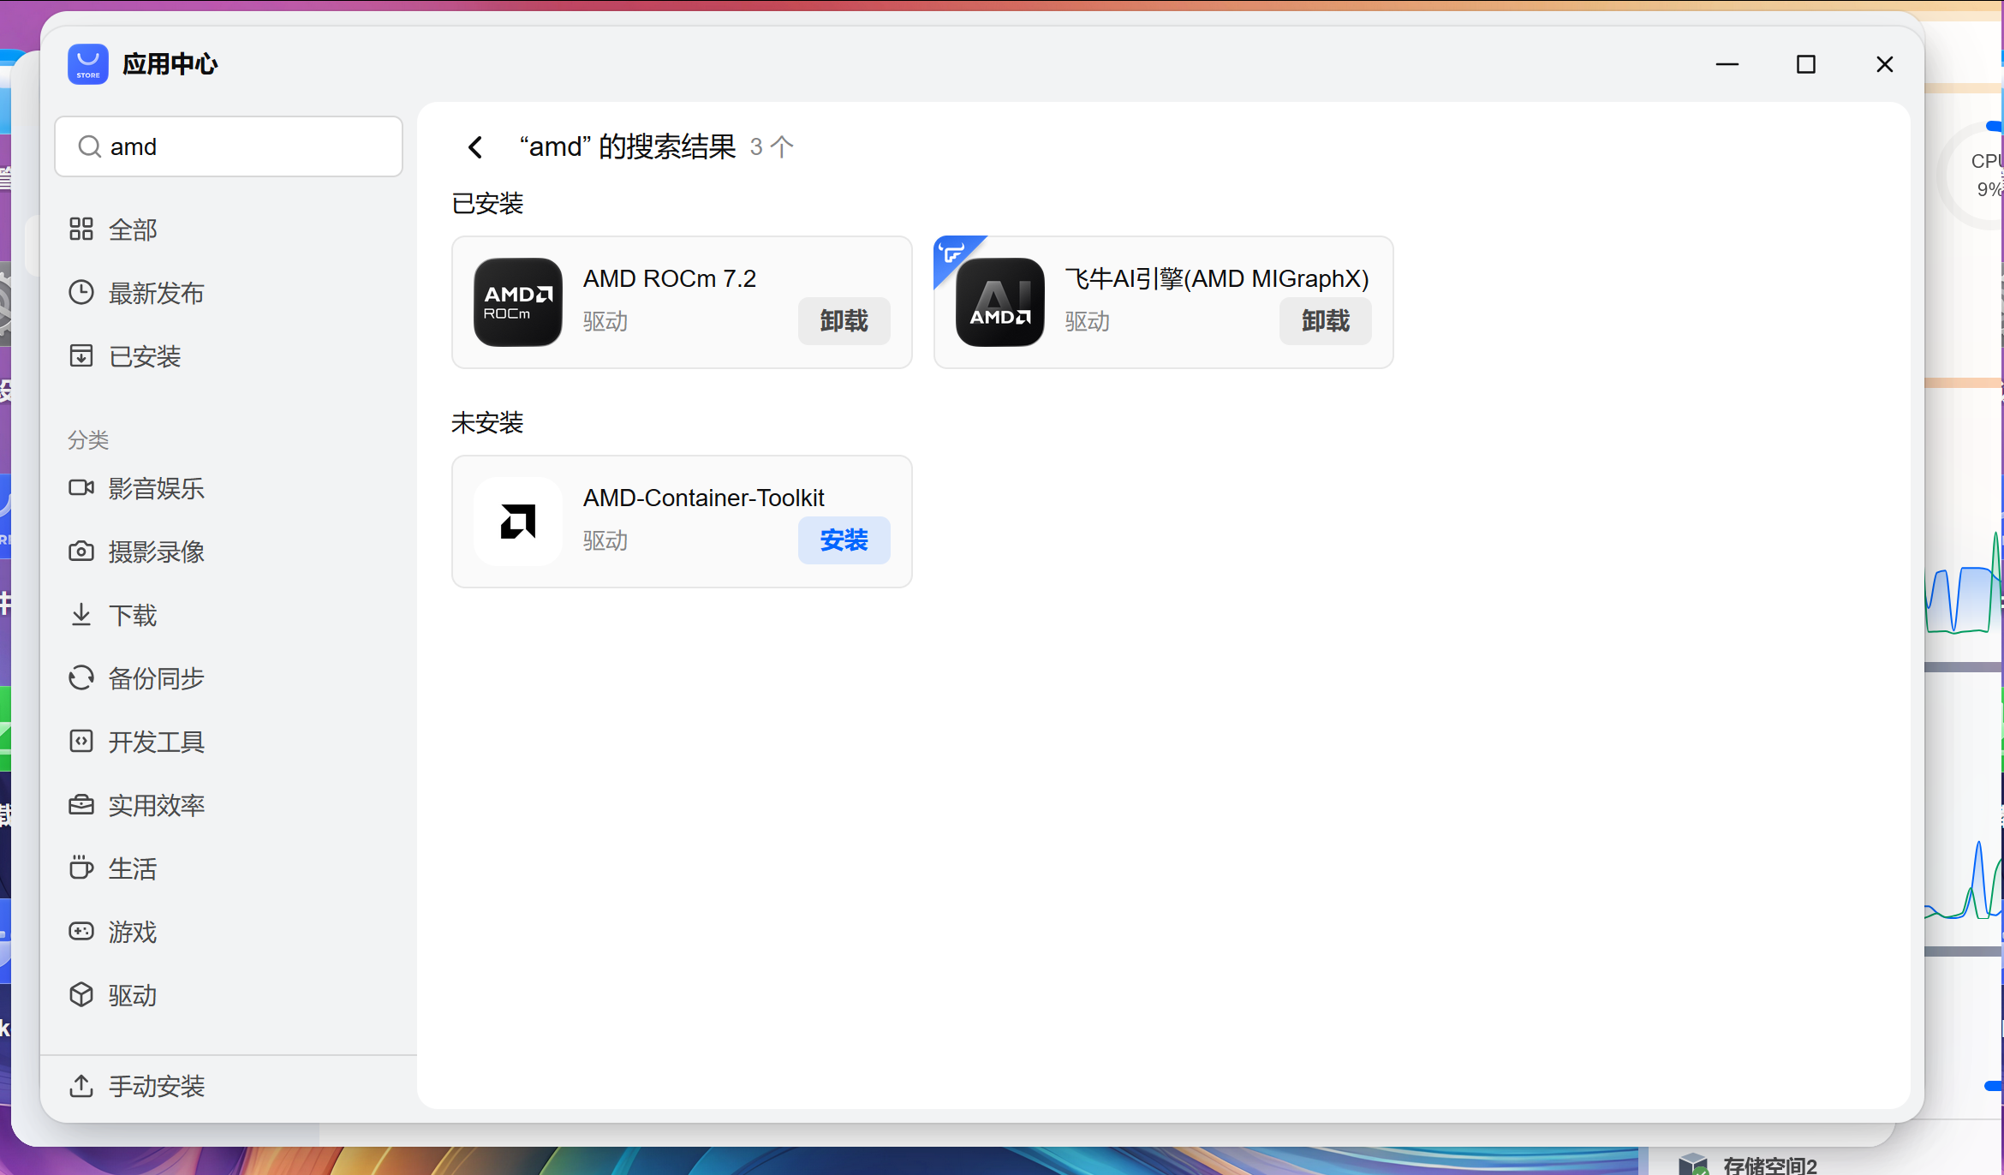Image resolution: width=2004 pixels, height=1175 pixels.
Task: Open the 摄影录像 category
Action: click(156, 552)
